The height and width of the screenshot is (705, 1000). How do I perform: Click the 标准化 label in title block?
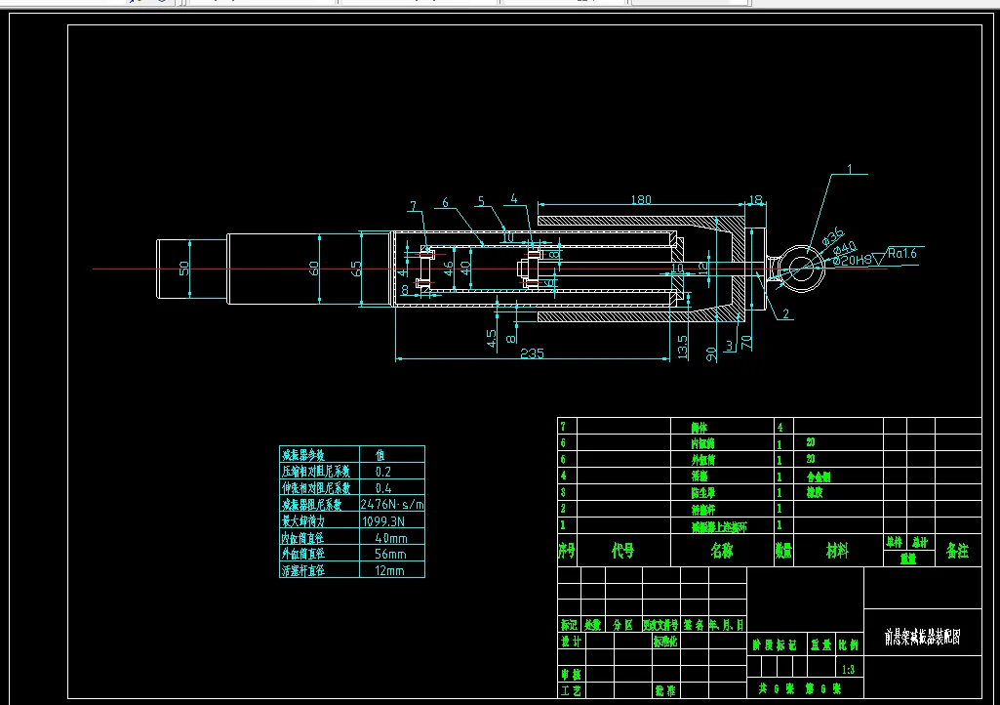(x=664, y=642)
